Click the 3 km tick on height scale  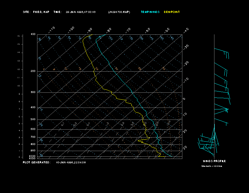[19, 137]
